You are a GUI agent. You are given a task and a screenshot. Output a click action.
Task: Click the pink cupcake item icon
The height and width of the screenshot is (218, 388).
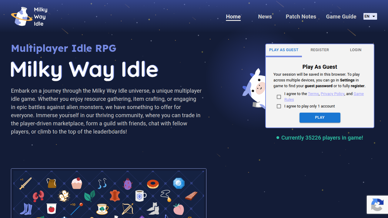point(77,183)
